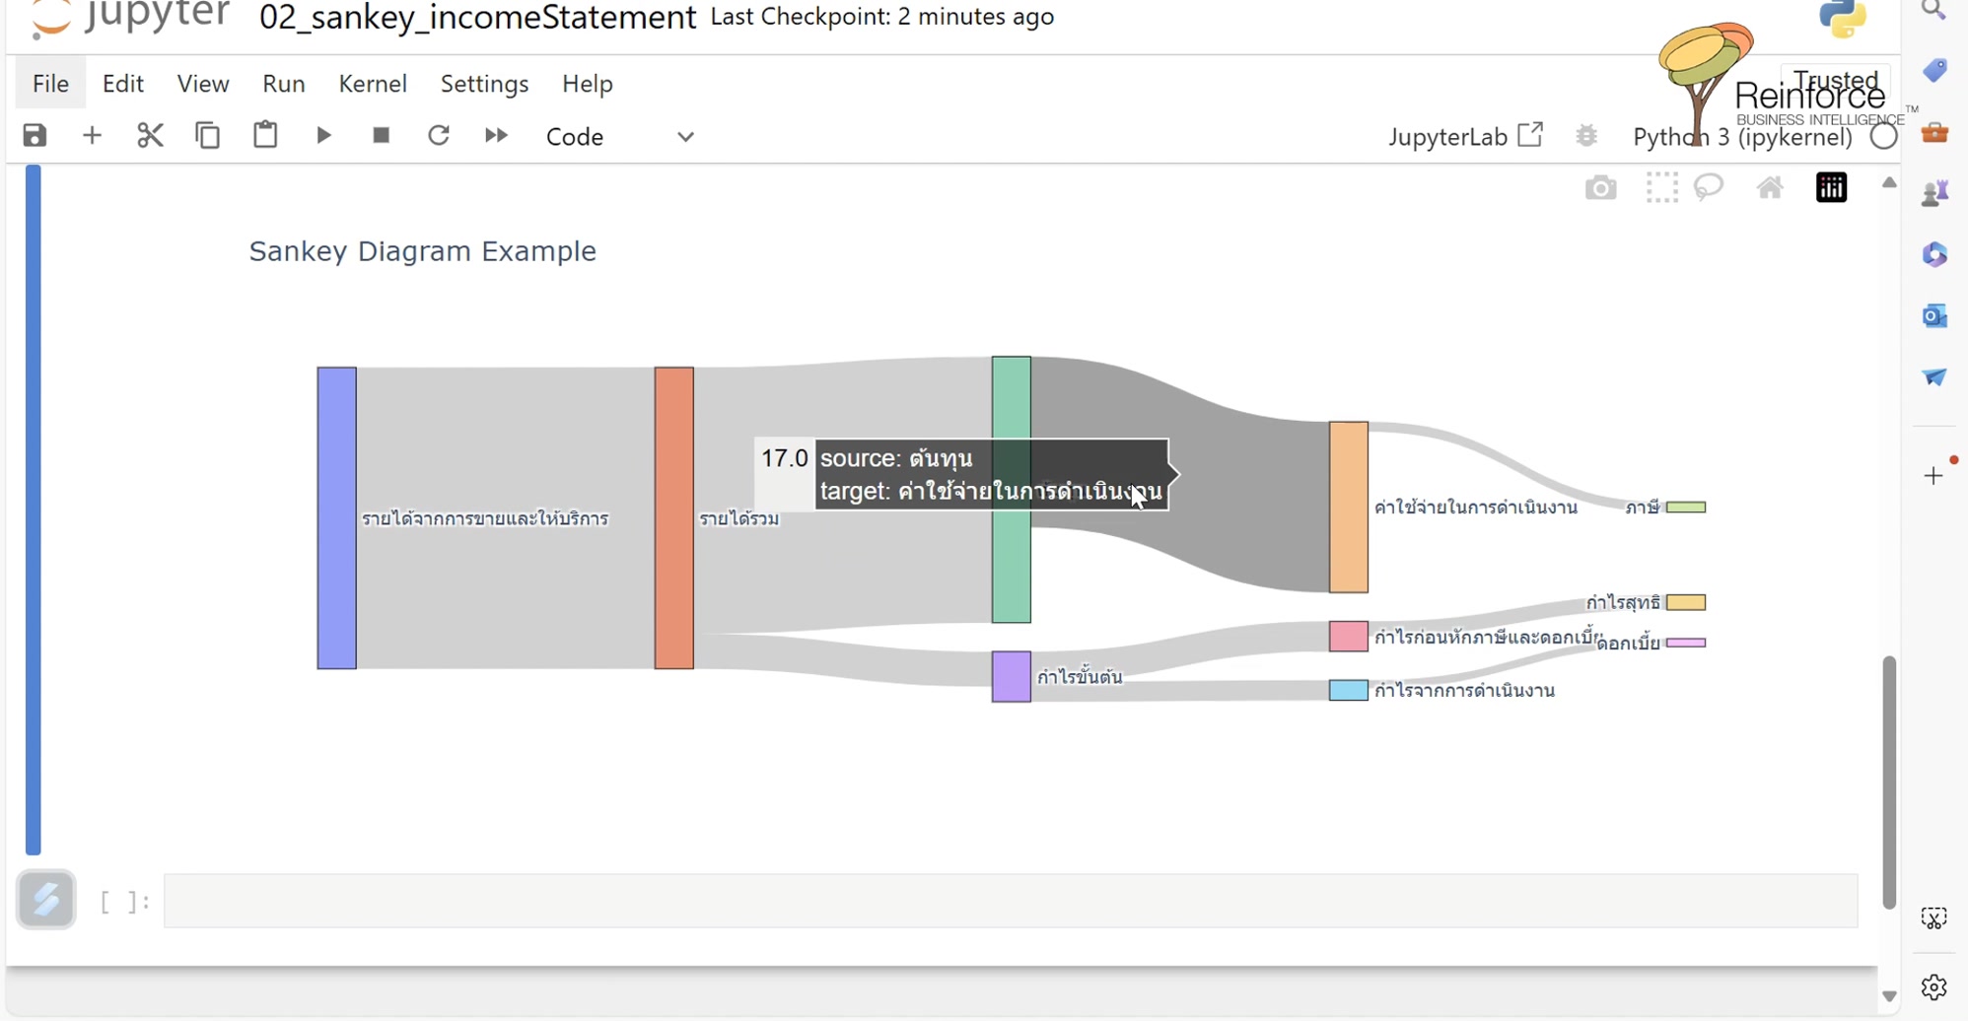Click the orange-red รายได้รวม Sankey node
The image size is (1968, 1021).
click(674, 518)
